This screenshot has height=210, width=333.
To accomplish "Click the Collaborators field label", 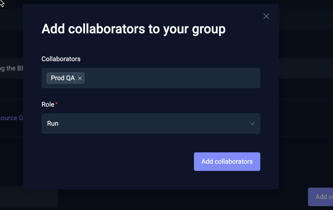I will (61, 59).
